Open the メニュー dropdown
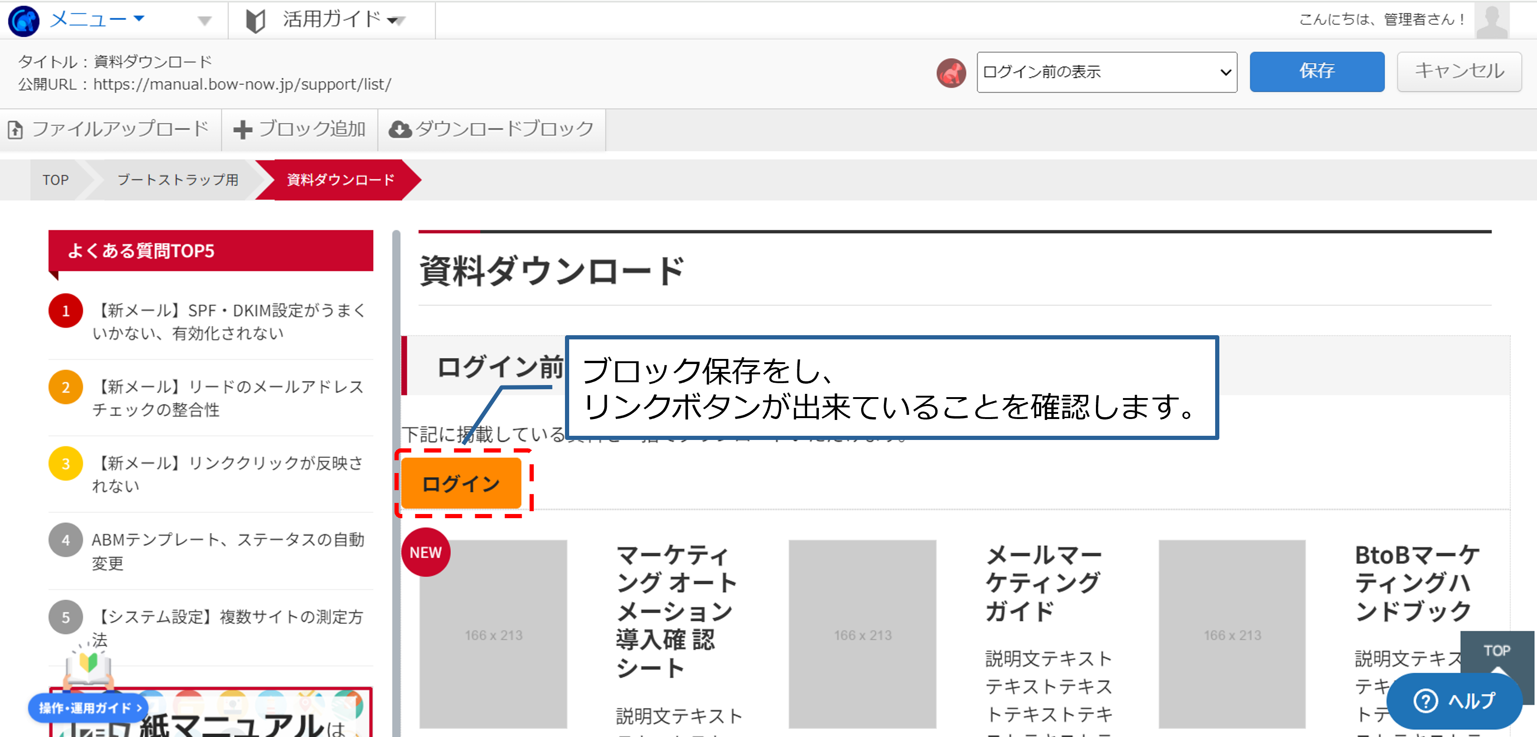The image size is (1537, 737). click(x=97, y=20)
